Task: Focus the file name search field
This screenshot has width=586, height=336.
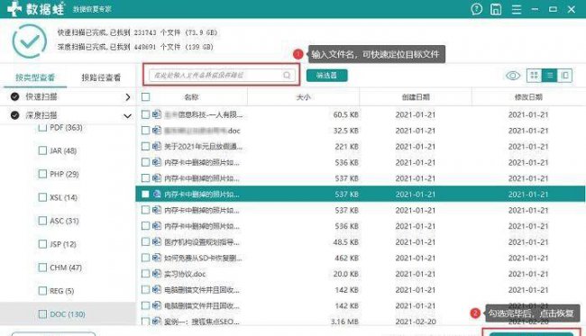Action: pos(223,75)
